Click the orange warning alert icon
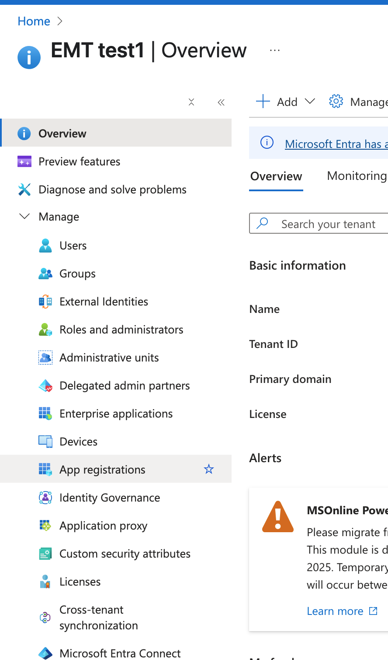388x660 pixels. pyautogui.click(x=278, y=517)
